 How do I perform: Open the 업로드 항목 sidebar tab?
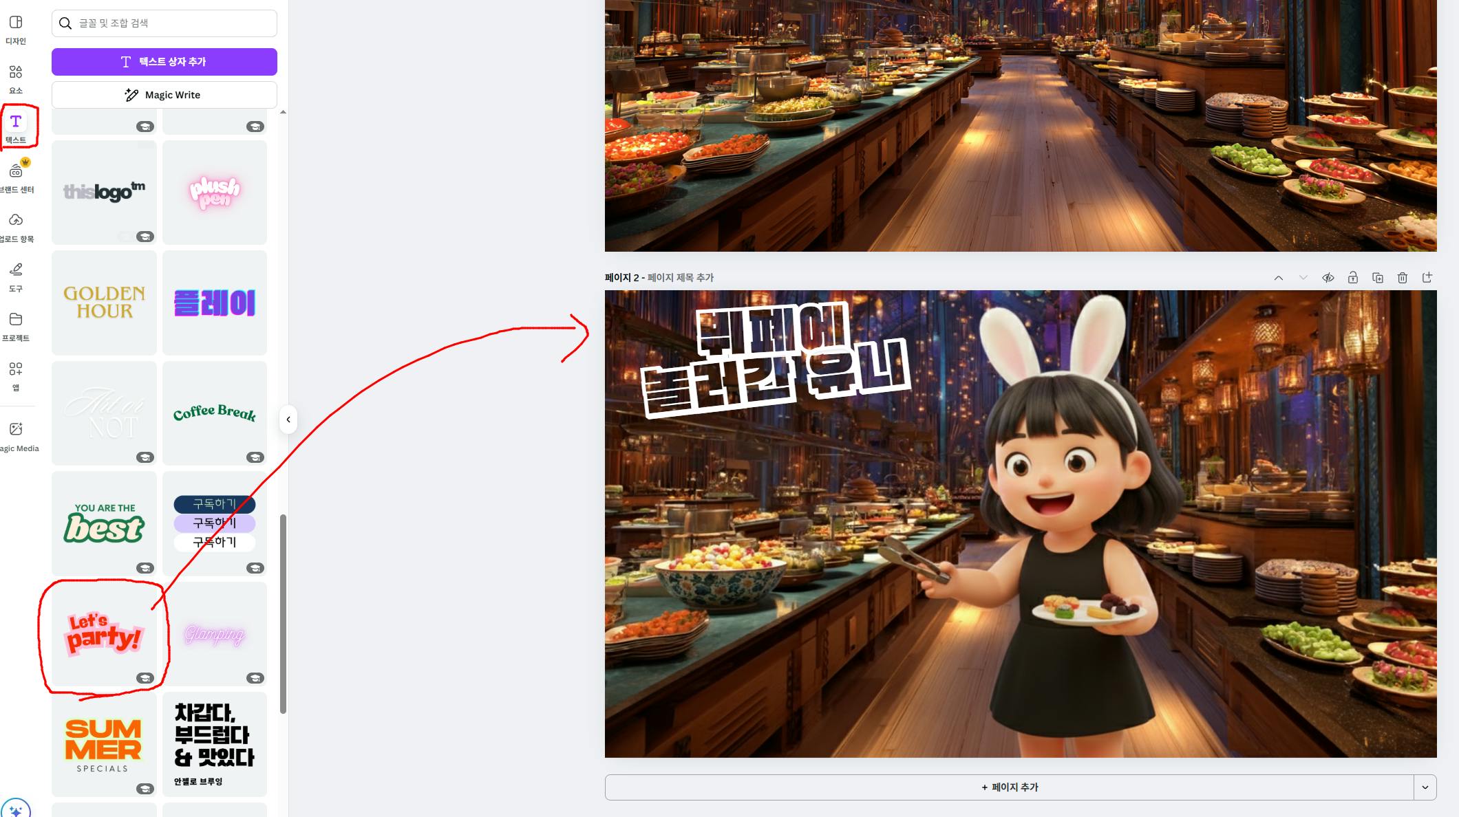click(16, 228)
